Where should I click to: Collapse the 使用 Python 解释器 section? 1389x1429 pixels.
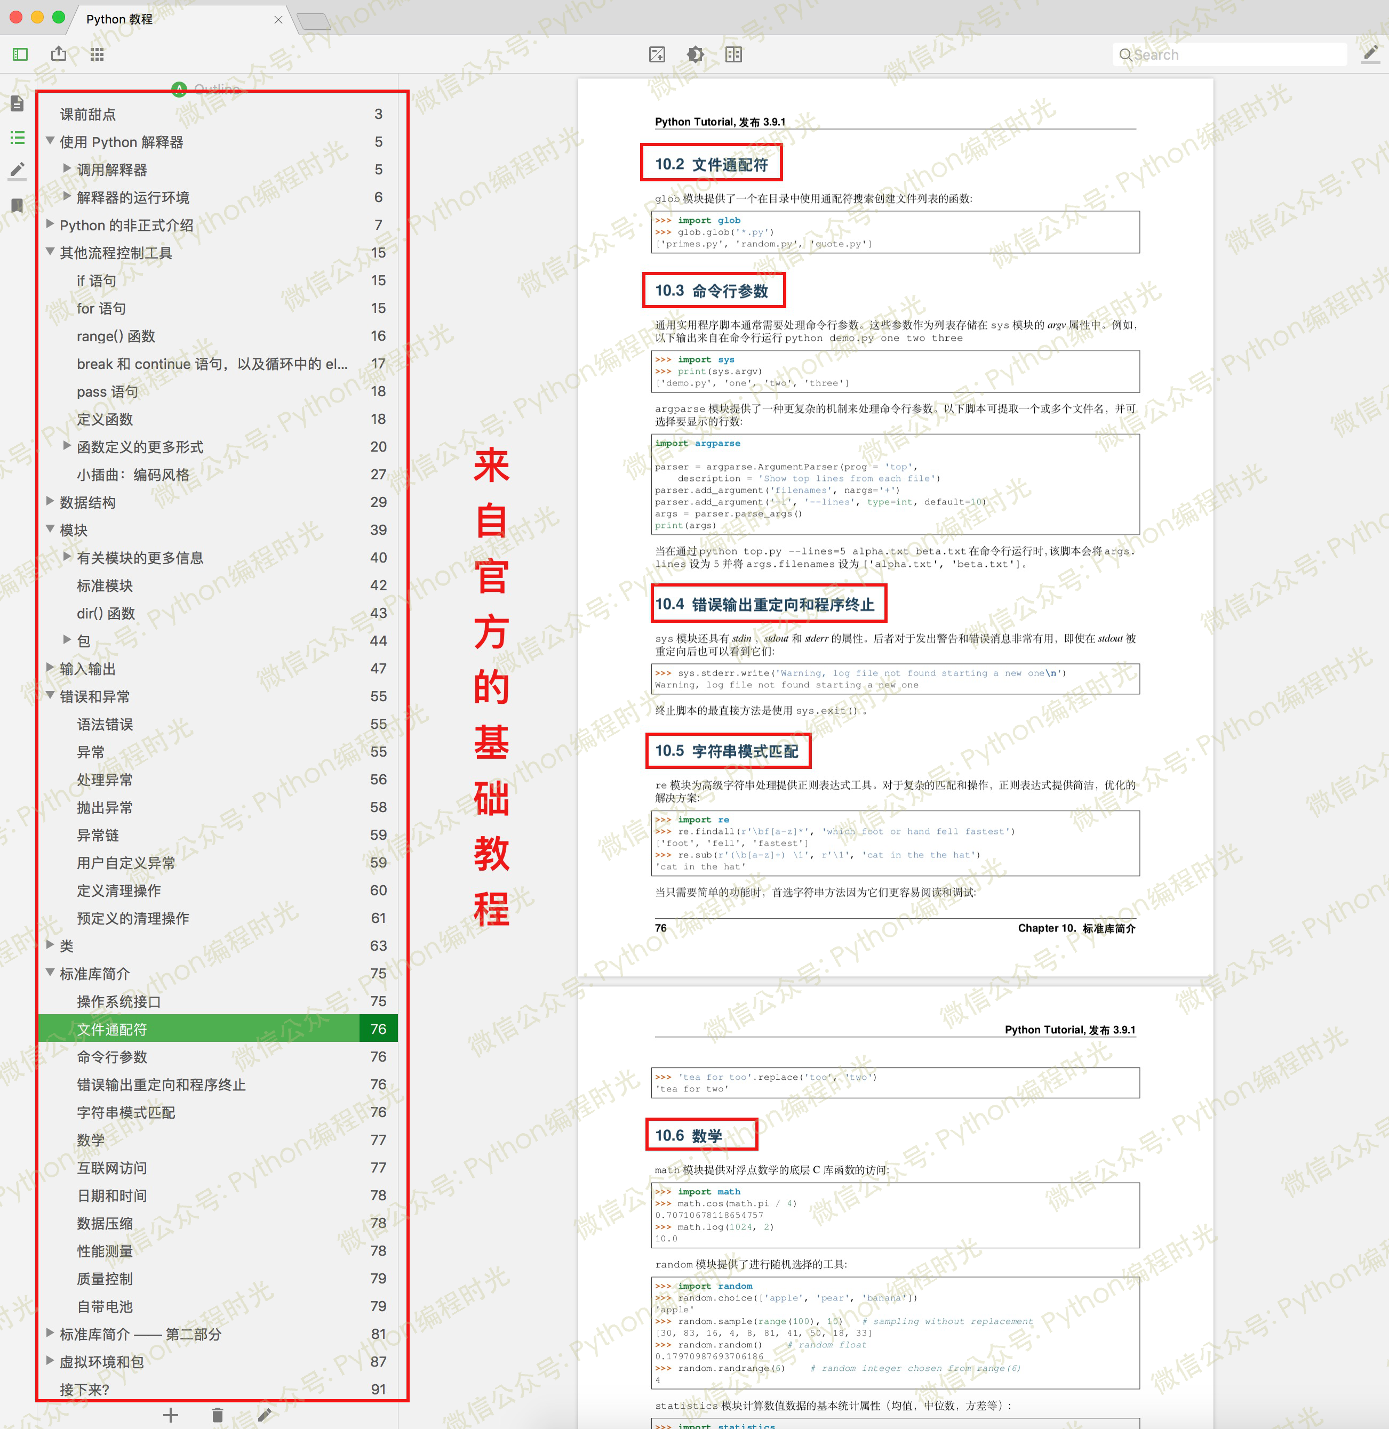coord(50,141)
